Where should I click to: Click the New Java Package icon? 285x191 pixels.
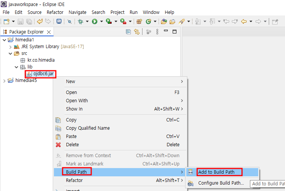[x=139, y=21]
